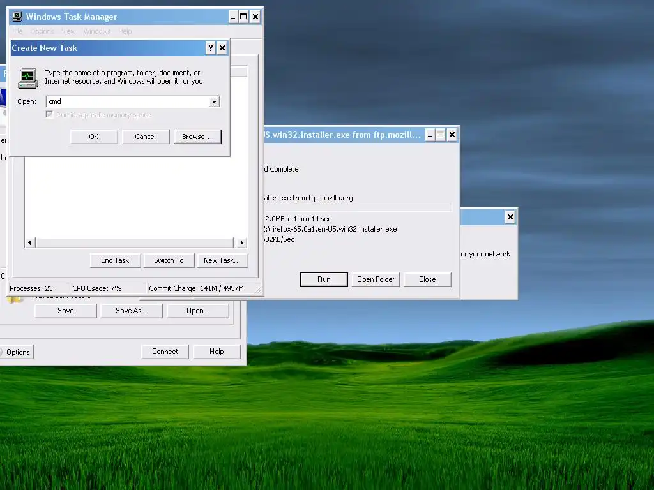Open the View menu in Task Manager

[x=68, y=31]
